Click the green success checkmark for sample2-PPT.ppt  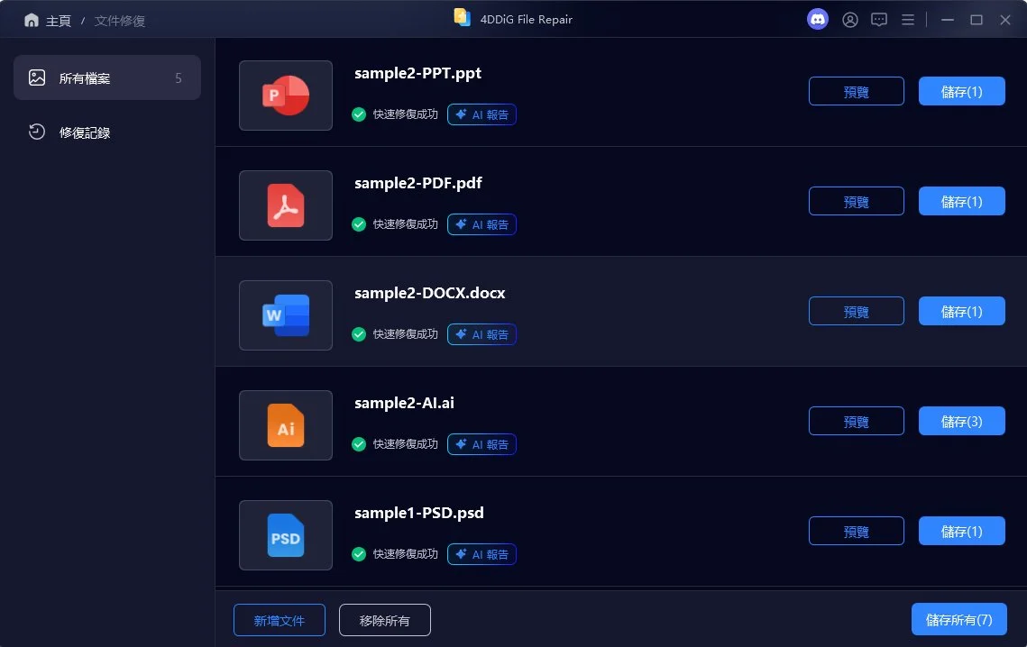359,114
